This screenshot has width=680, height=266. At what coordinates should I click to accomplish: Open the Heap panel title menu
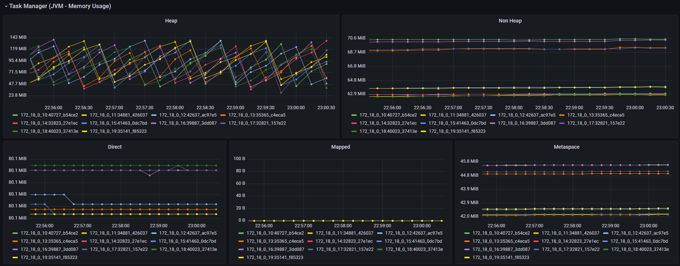click(171, 21)
